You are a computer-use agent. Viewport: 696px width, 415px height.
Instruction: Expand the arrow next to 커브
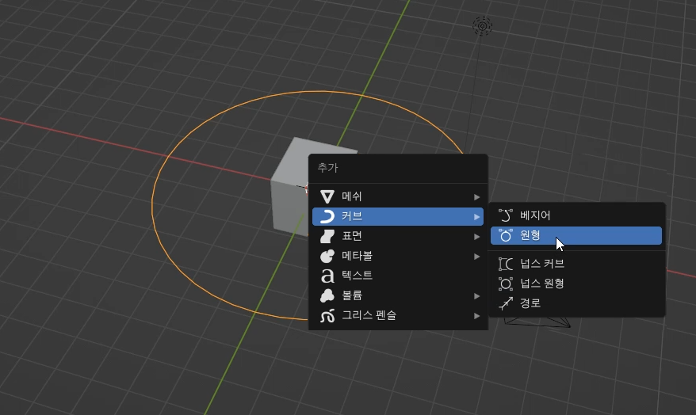pos(476,217)
